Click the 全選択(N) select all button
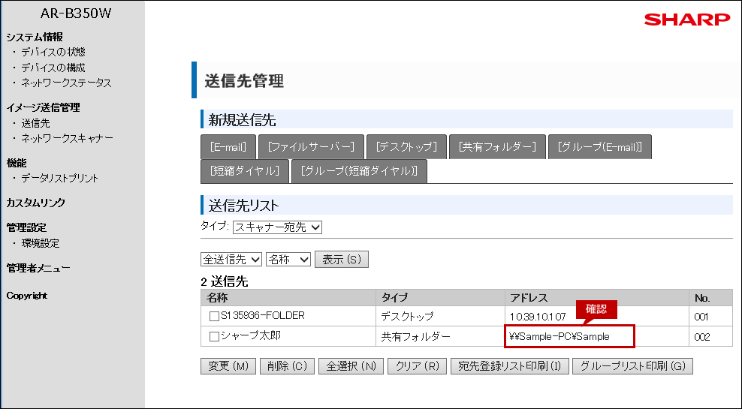 coord(351,366)
